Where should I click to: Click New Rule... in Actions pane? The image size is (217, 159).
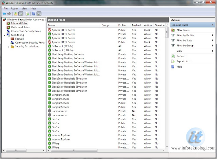pos(183,30)
